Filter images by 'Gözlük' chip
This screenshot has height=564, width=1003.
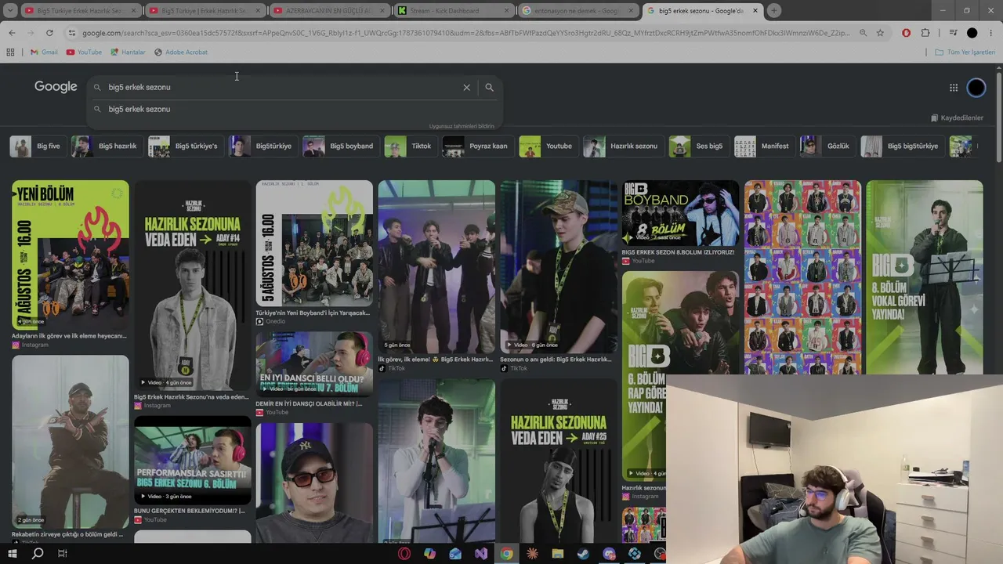coord(827,146)
